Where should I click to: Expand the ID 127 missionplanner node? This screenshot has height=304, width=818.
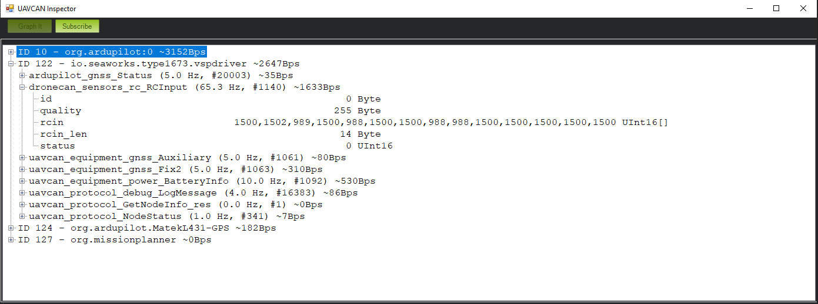point(11,240)
